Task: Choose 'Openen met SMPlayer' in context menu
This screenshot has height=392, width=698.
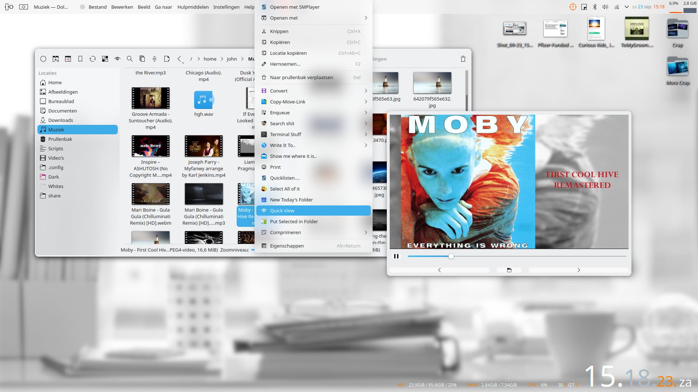Action: click(x=313, y=7)
